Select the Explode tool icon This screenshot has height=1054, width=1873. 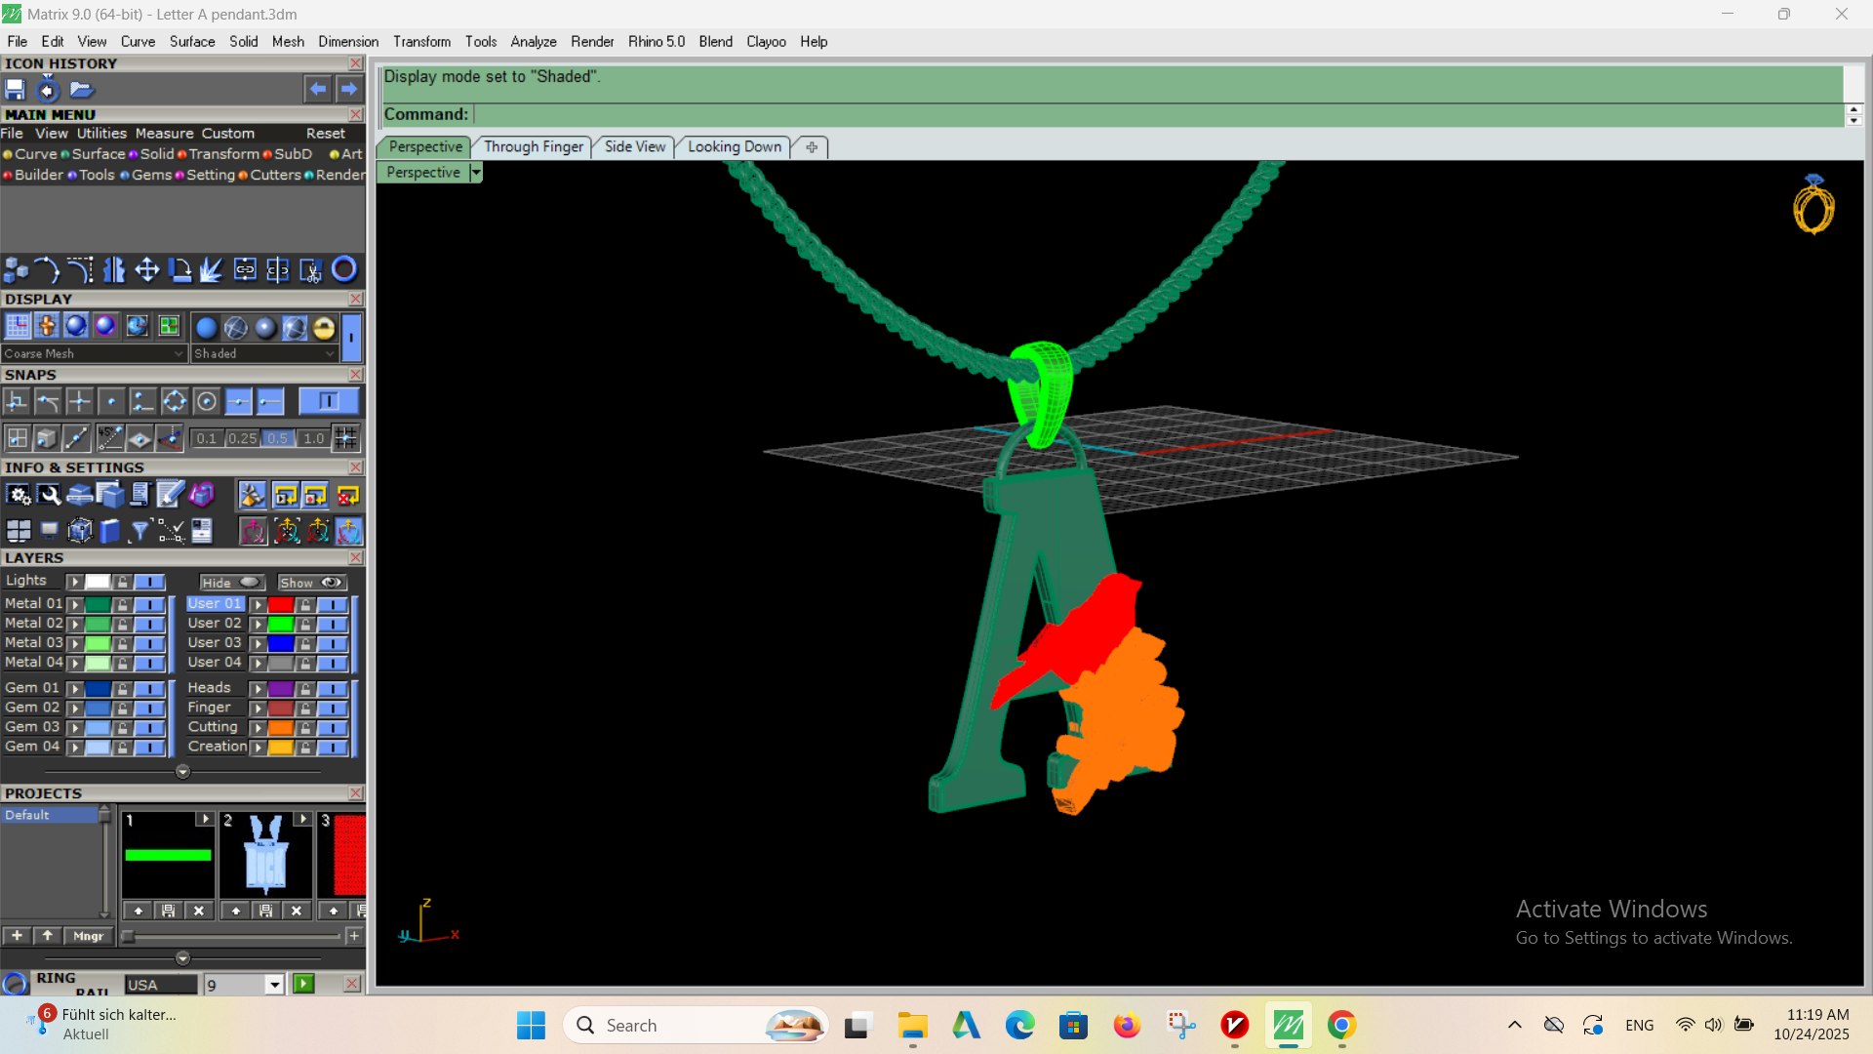pos(212,269)
